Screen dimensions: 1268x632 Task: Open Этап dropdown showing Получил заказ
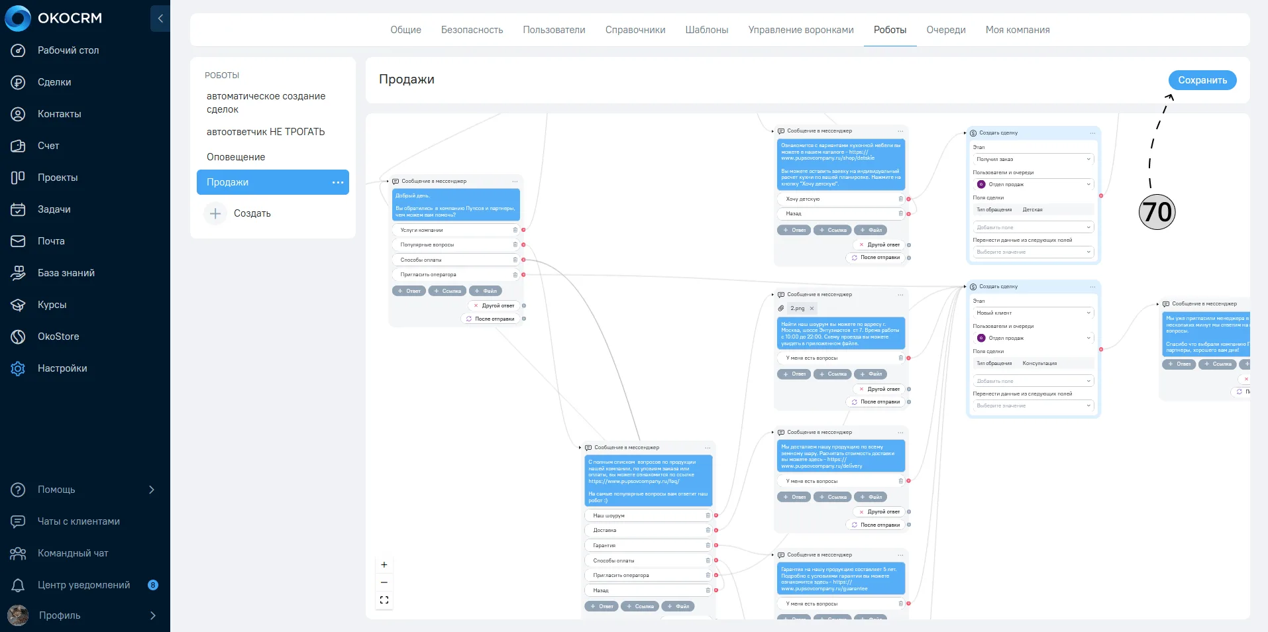(x=1033, y=159)
